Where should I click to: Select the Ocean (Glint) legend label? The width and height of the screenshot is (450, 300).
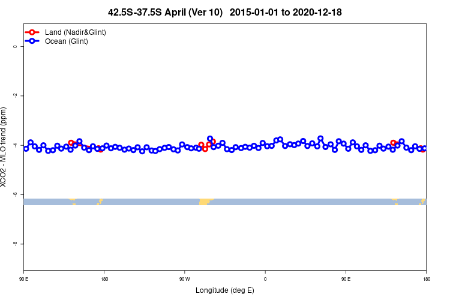tap(66, 41)
